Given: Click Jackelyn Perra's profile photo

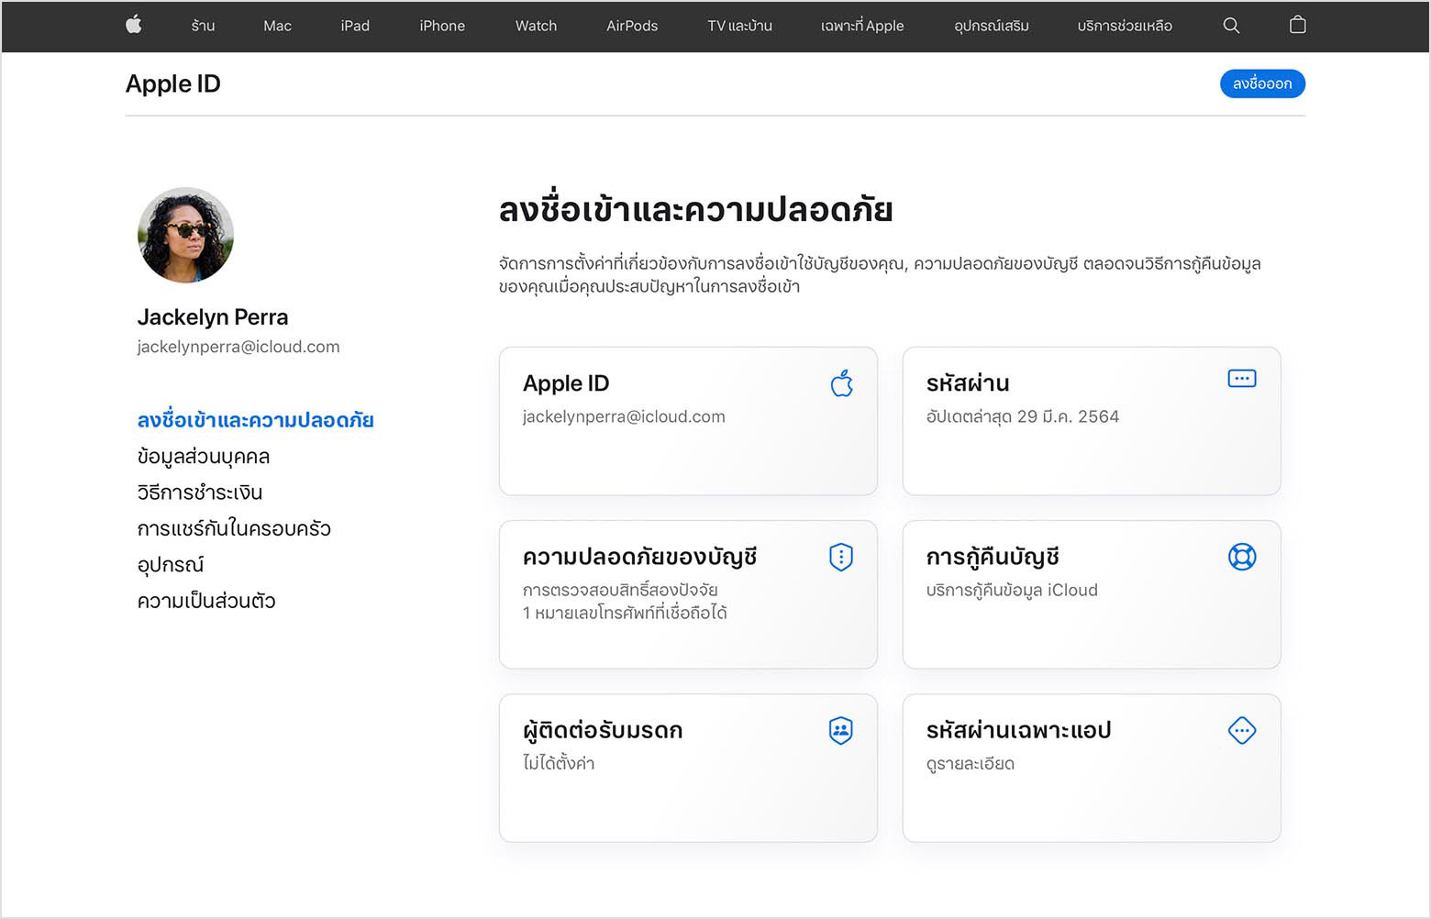Looking at the screenshot, I should (x=185, y=236).
